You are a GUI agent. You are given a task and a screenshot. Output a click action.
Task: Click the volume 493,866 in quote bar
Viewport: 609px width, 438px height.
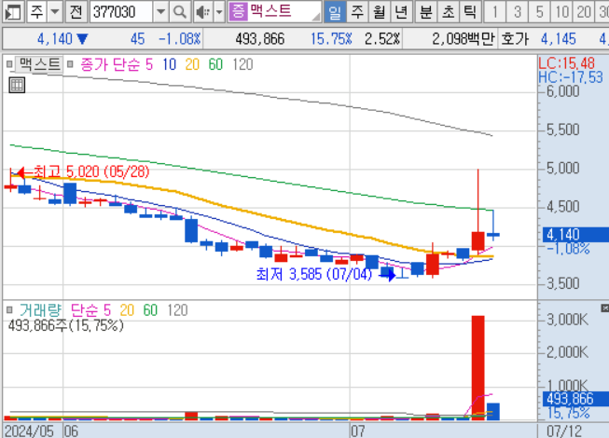point(260,39)
